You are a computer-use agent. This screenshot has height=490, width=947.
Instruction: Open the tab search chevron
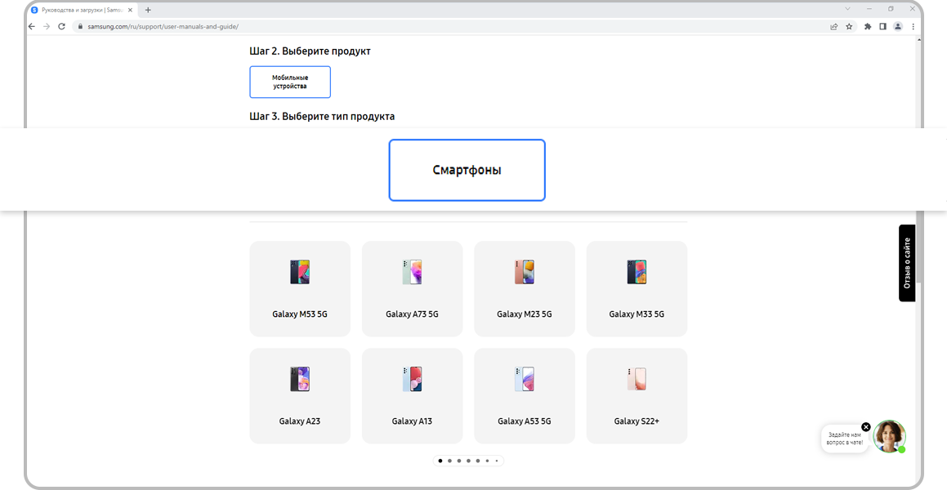847,9
